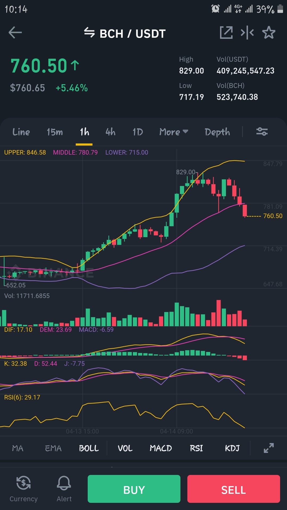Toggle the BOLL indicator
Viewport: 287px width, 510px height.
pyautogui.click(x=89, y=448)
